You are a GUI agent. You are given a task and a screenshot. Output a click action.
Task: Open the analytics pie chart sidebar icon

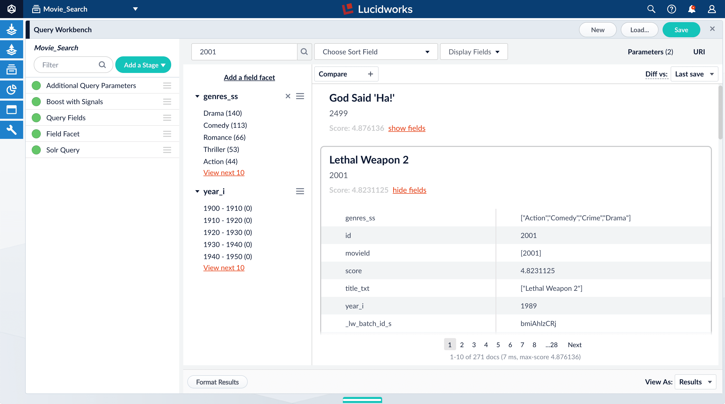point(12,90)
